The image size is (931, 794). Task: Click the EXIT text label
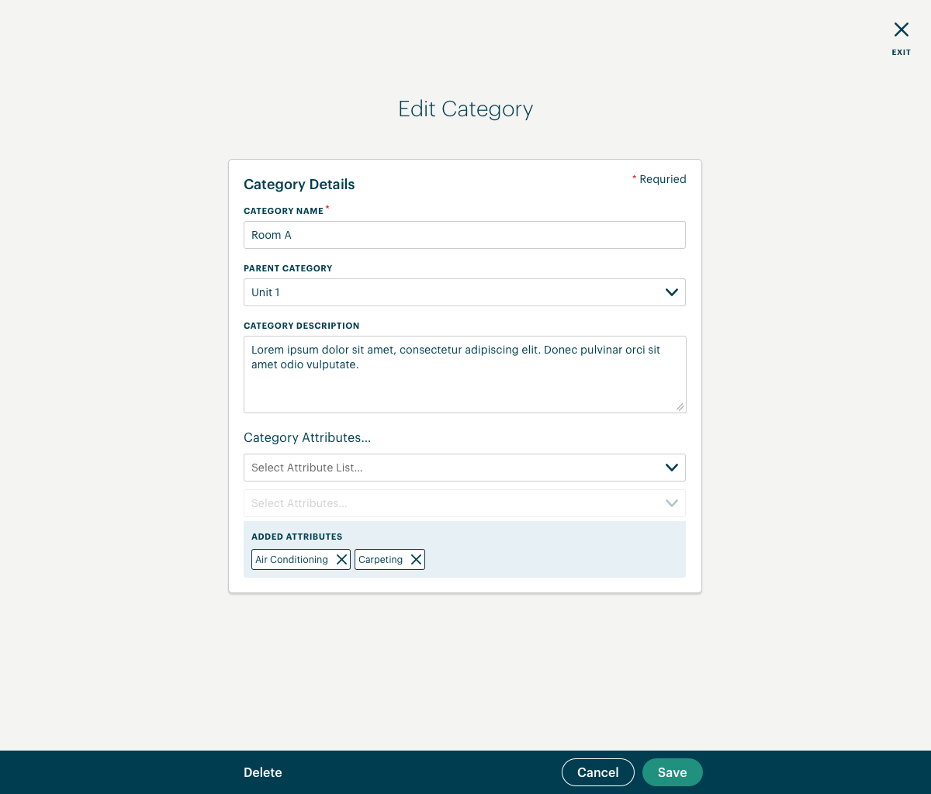coord(901,53)
